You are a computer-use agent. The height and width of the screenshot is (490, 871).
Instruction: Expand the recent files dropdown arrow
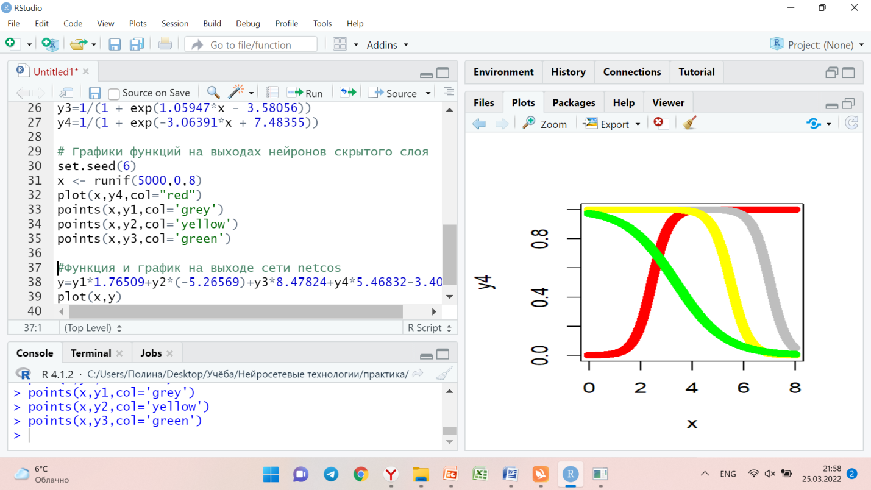[x=94, y=44]
